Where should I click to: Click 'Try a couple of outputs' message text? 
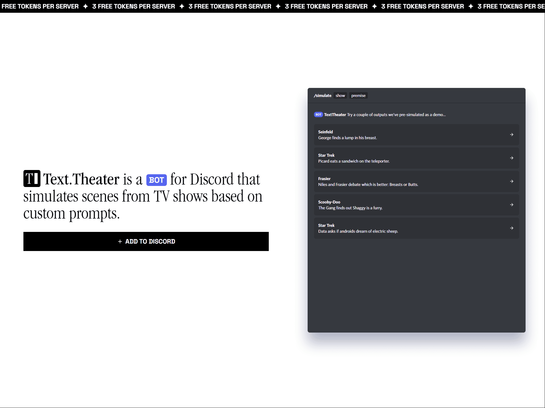click(396, 114)
